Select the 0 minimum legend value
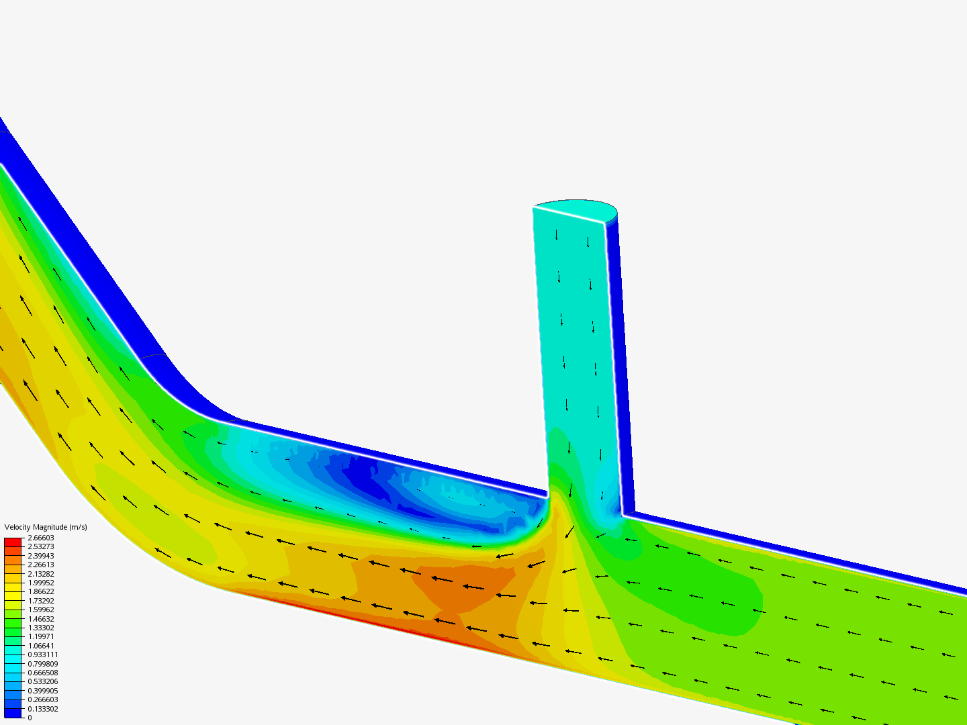This screenshot has width=967, height=725. [30, 718]
